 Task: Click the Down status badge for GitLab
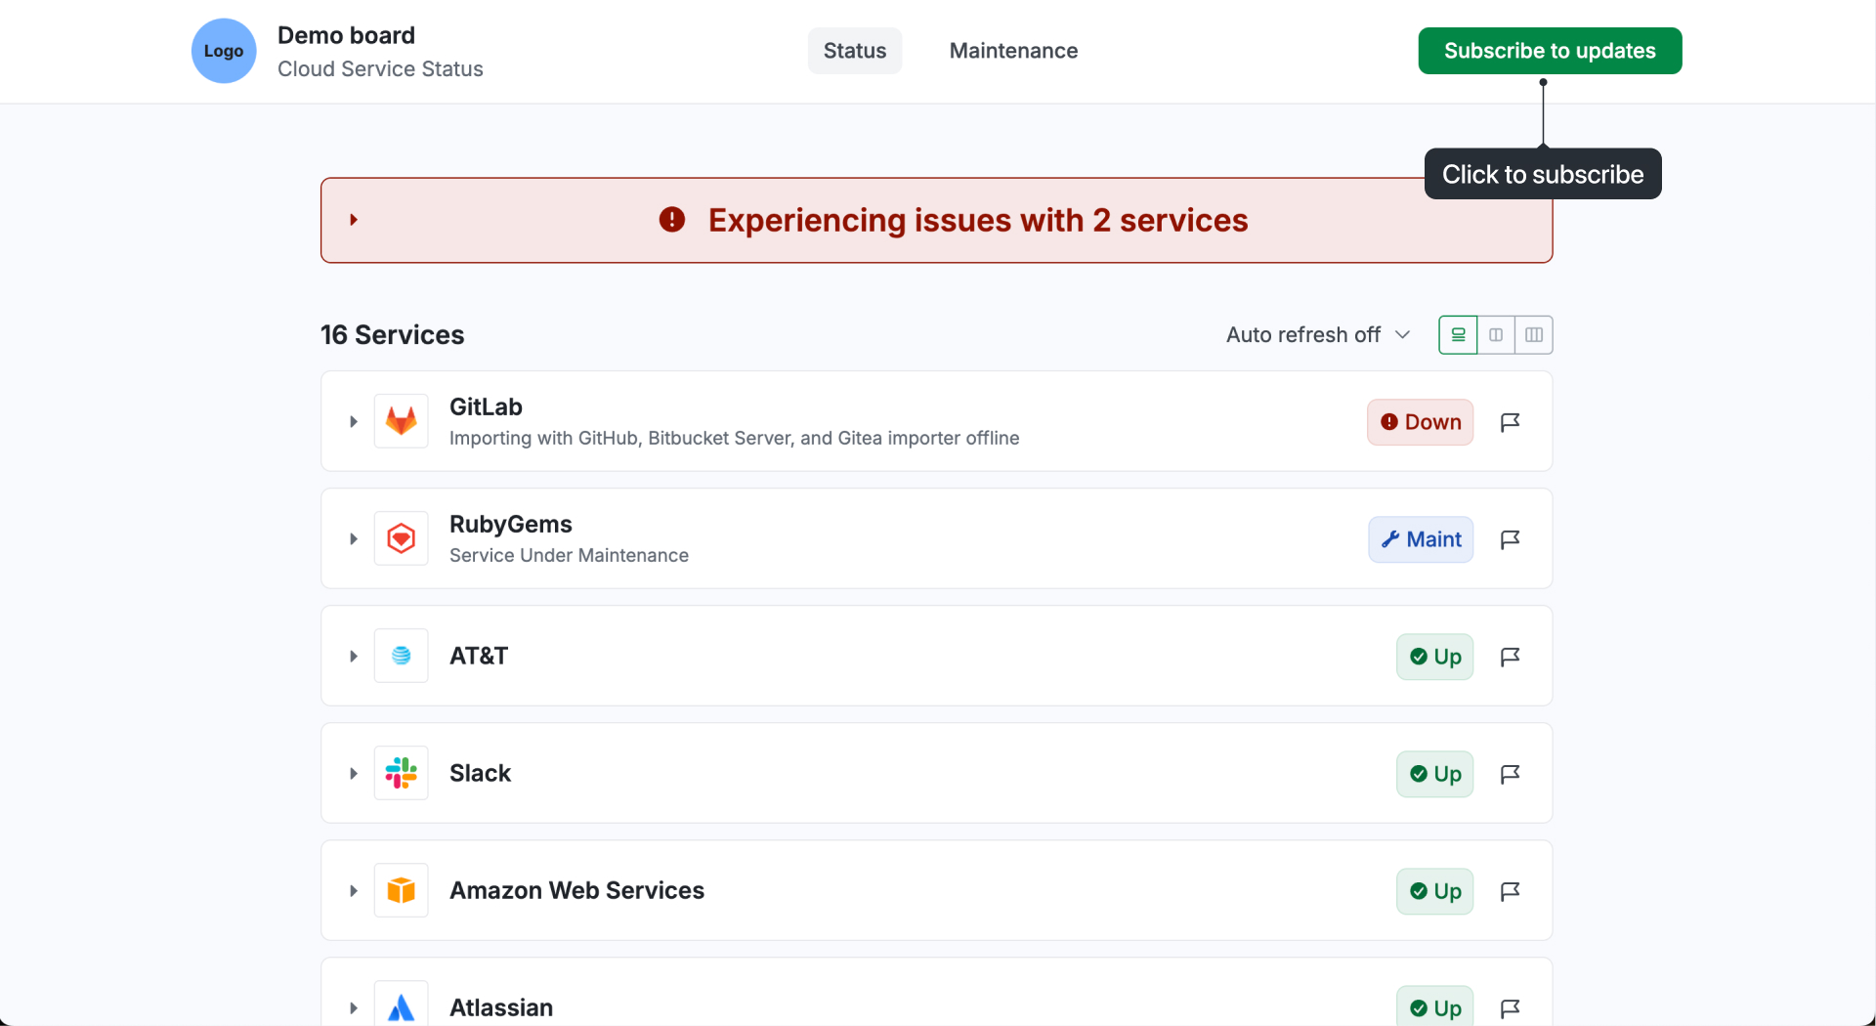tap(1420, 422)
